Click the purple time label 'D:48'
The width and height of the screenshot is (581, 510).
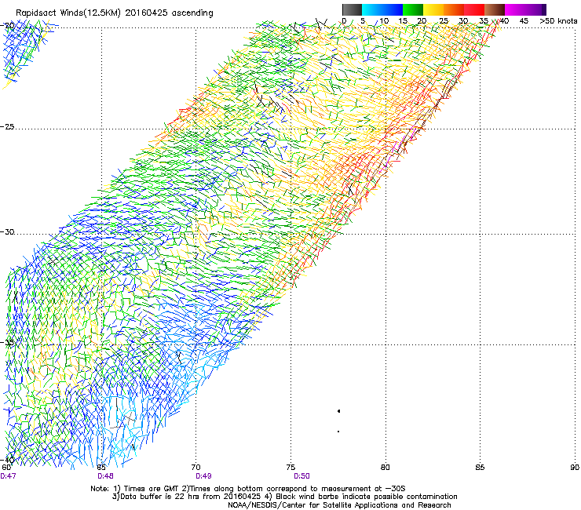coord(106,476)
